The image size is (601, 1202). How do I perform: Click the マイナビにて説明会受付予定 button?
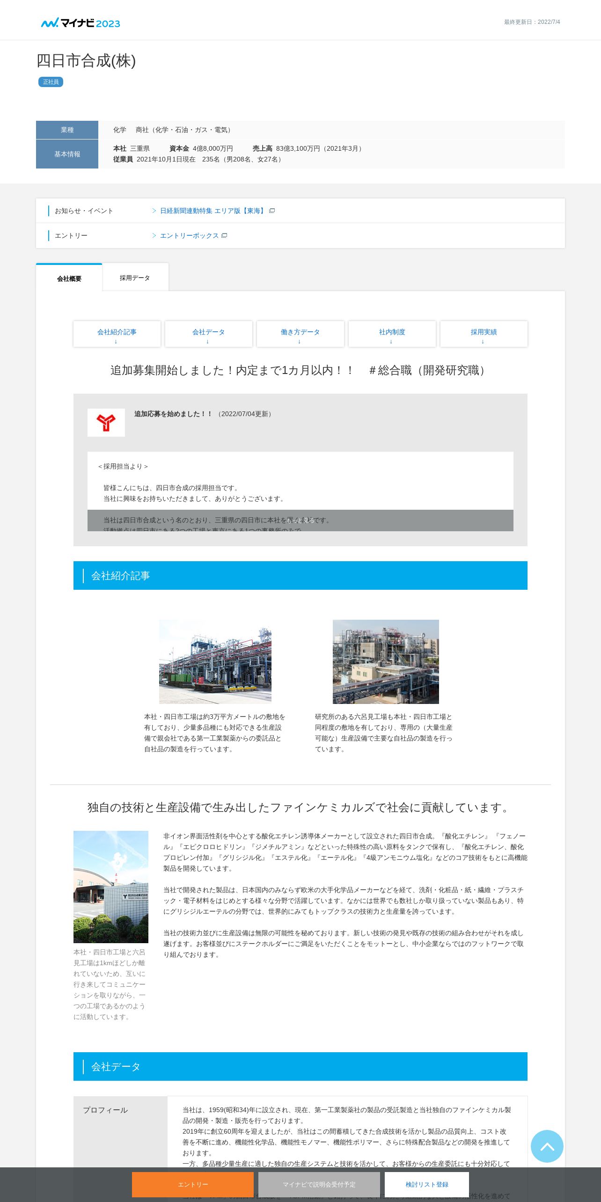(x=319, y=1184)
